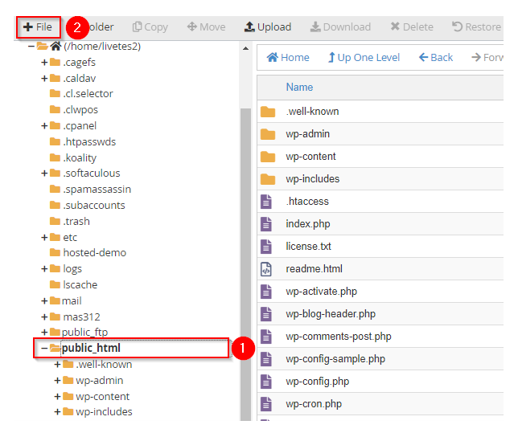This screenshot has width=518, height=437.
Task: Click the Restore toolbar button
Action: 476,27
